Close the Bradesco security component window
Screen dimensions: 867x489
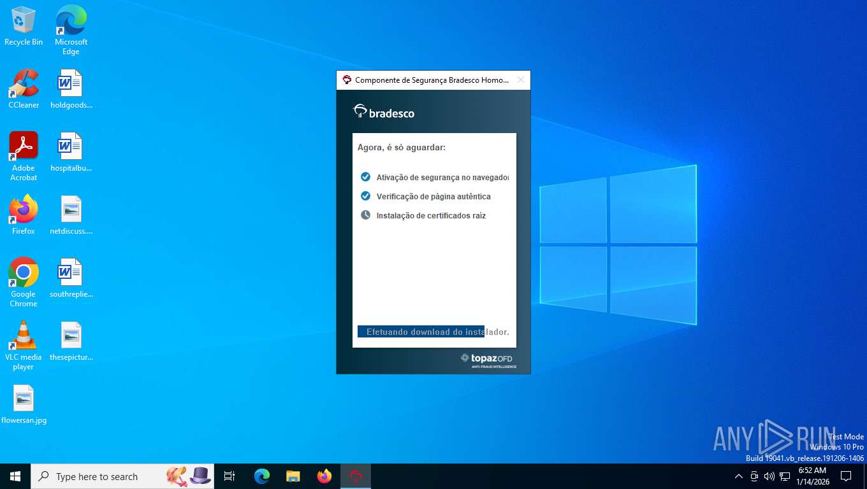click(521, 80)
